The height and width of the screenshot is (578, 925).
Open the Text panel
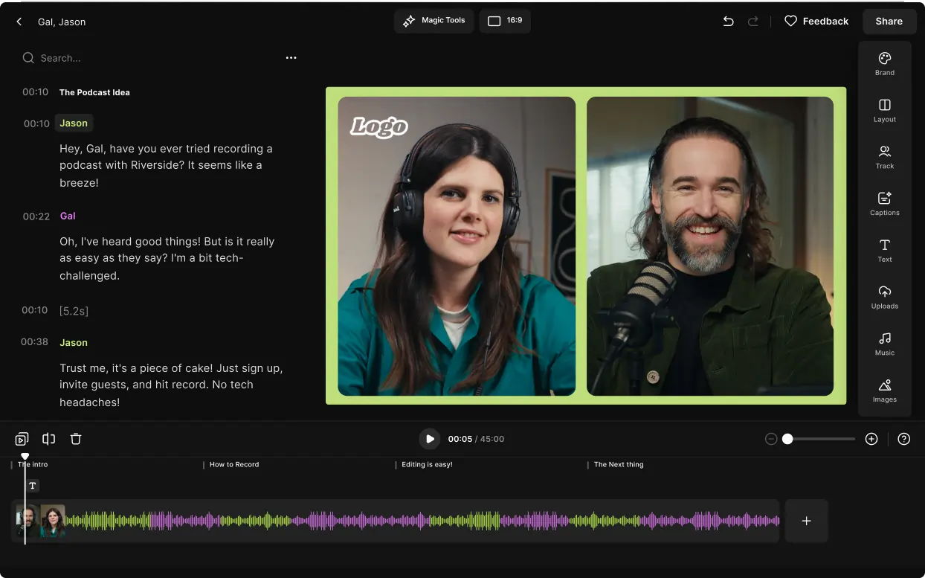click(x=884, y=251)
